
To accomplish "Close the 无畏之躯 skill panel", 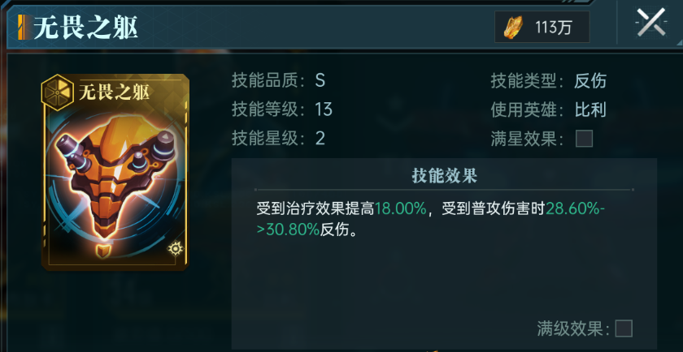I will 651,22.
